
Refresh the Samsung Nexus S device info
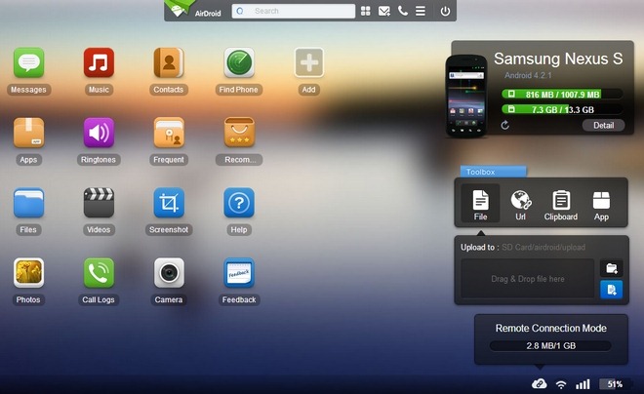point(504,125)
